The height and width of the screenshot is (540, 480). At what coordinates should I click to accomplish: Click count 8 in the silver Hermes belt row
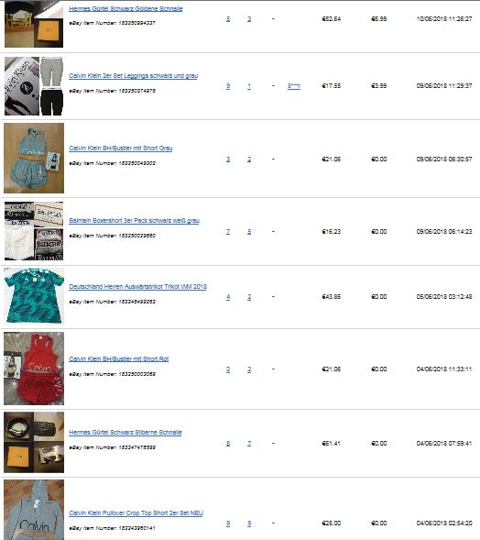pyautogui.click(x=228, y=443)
